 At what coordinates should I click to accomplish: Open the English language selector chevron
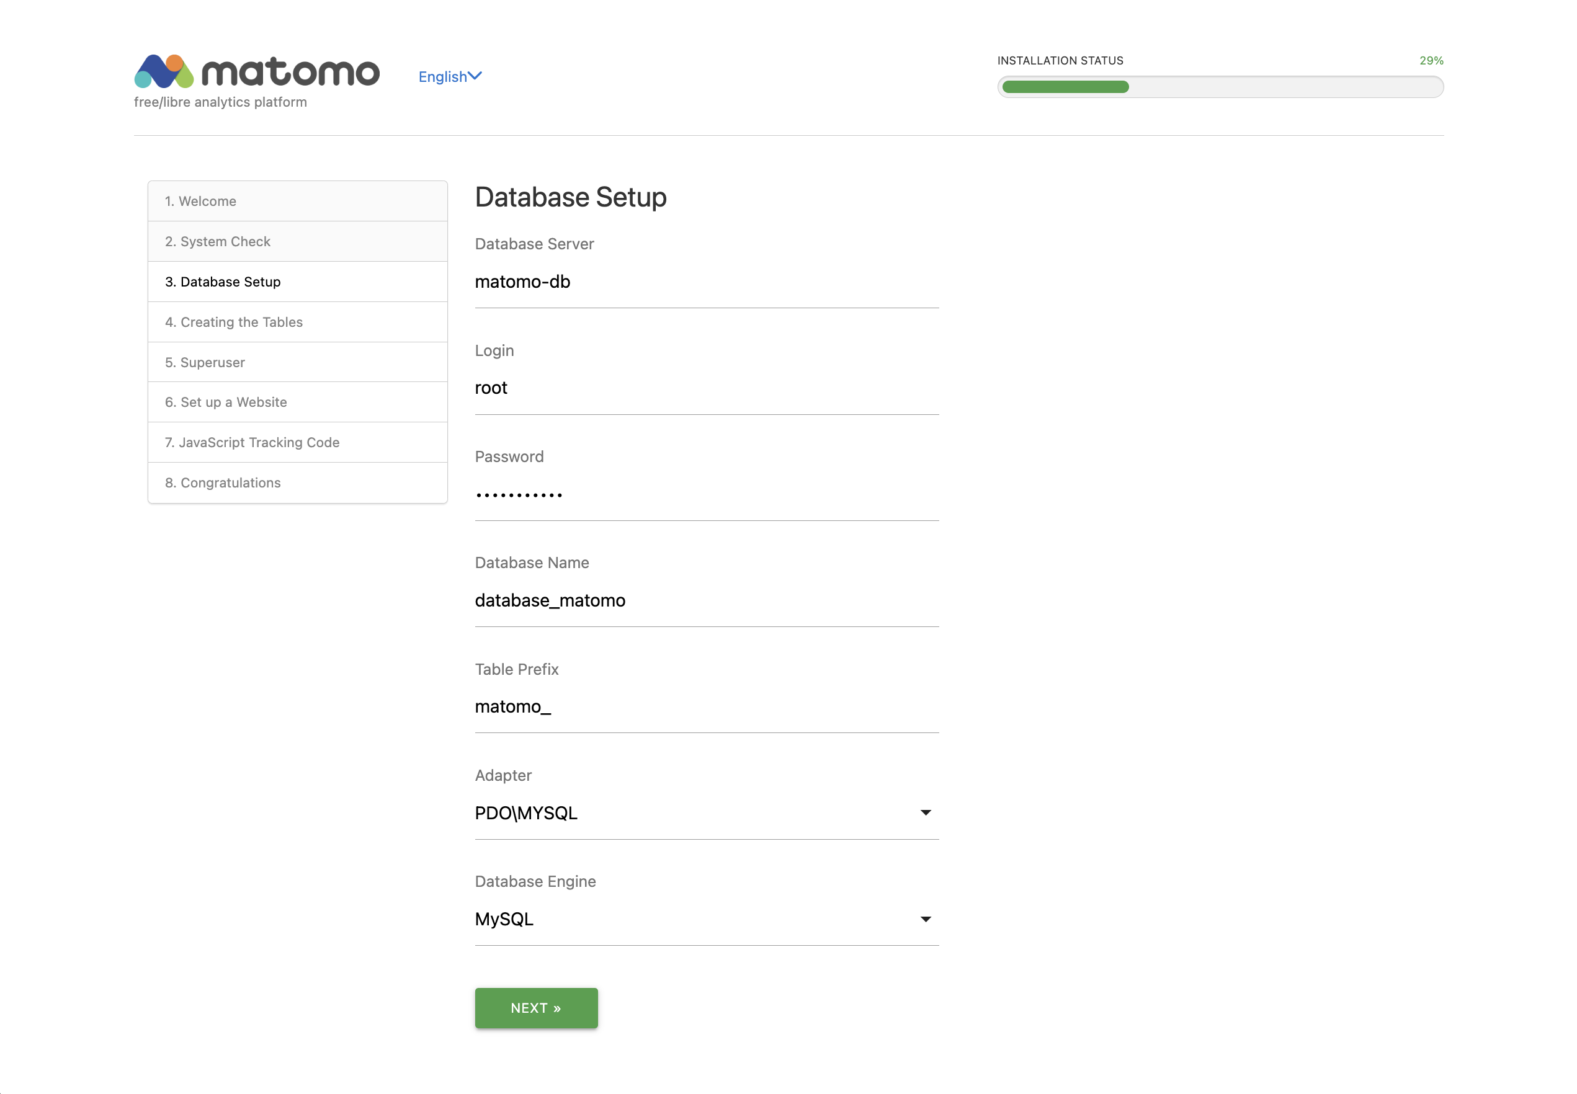475,76
